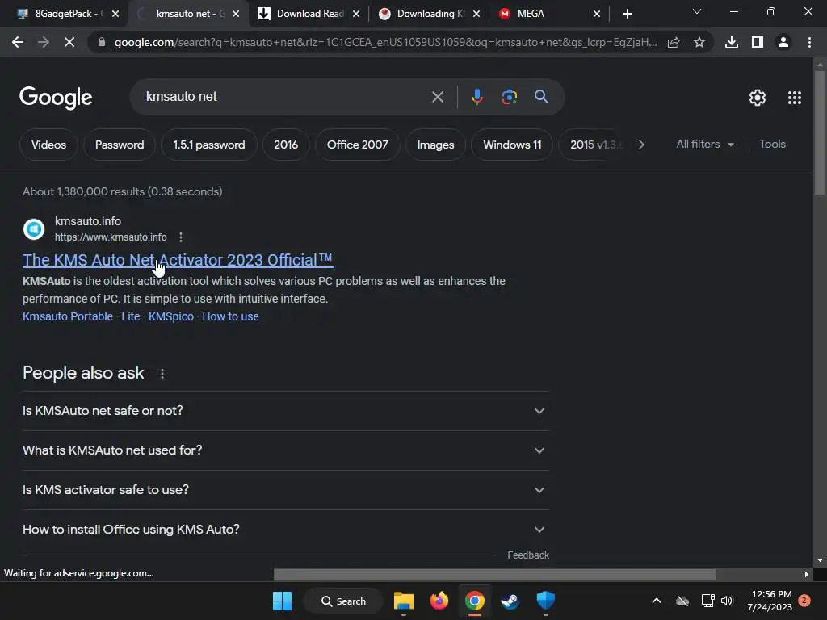This screenshot has height=620, width=827.
Task: Close the 8GadgetPack tab
Action: [115, 14]
